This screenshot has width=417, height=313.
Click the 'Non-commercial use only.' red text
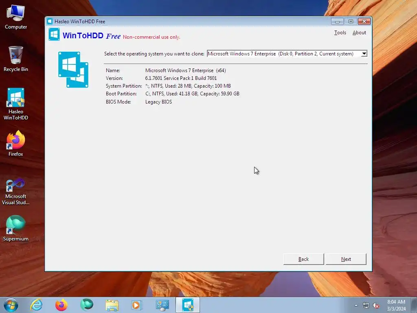[151, 37]
